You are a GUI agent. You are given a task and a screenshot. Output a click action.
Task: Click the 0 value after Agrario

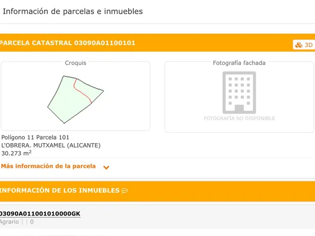coord(32,222)
